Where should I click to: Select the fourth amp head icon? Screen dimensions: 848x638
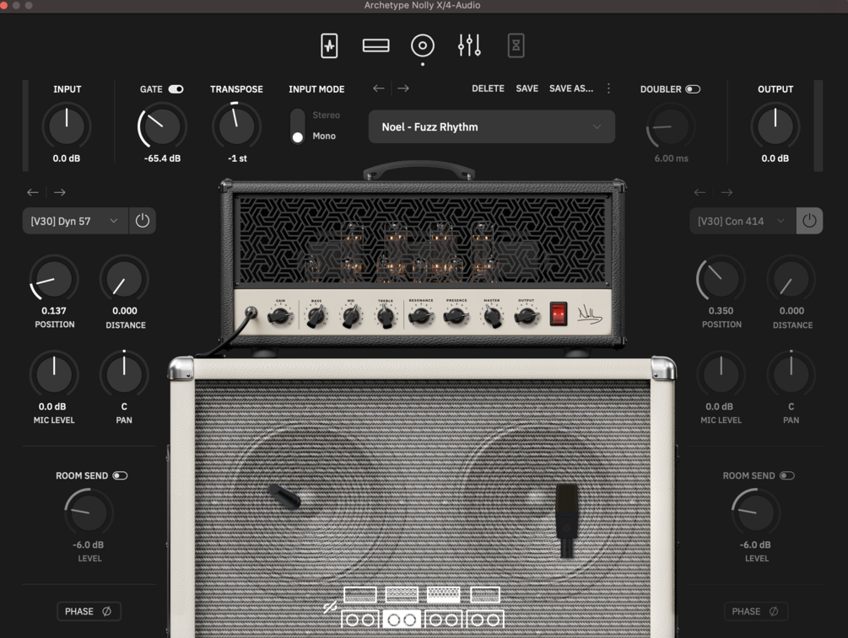click(485, 595)
